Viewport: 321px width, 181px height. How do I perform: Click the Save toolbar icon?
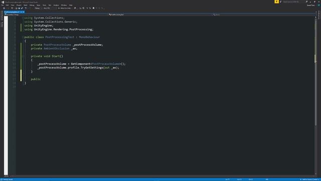(x=19, y=8)
